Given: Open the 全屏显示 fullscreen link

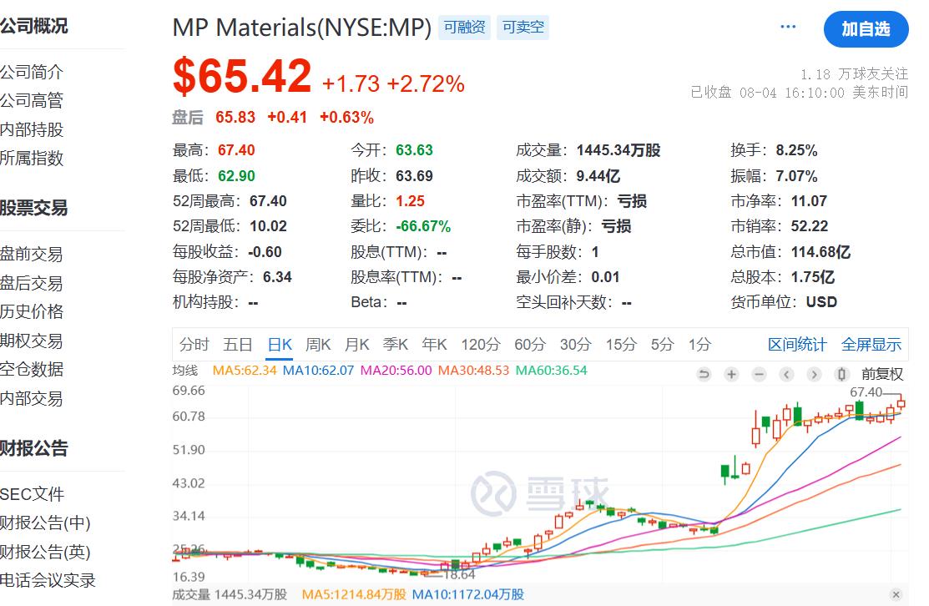Looking at the screenshot, I should pyautogui.click(x=871, y=344).
